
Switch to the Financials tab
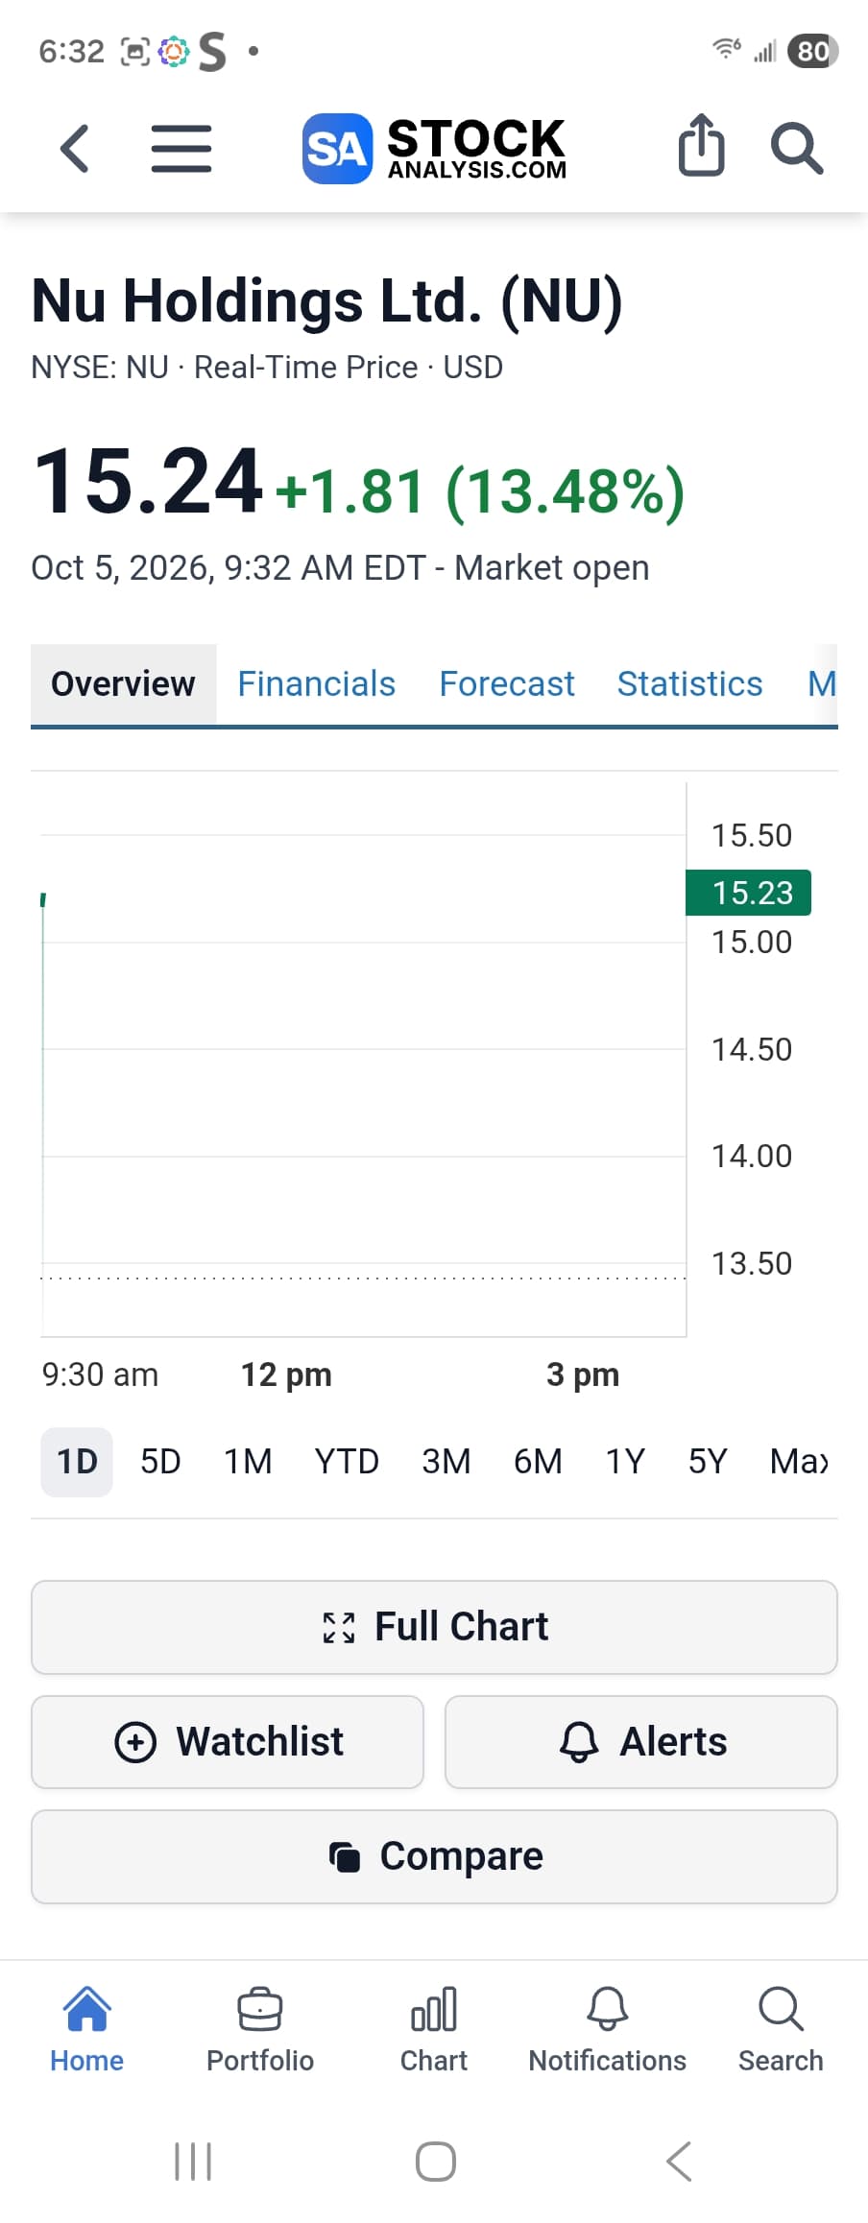point(317,684)
